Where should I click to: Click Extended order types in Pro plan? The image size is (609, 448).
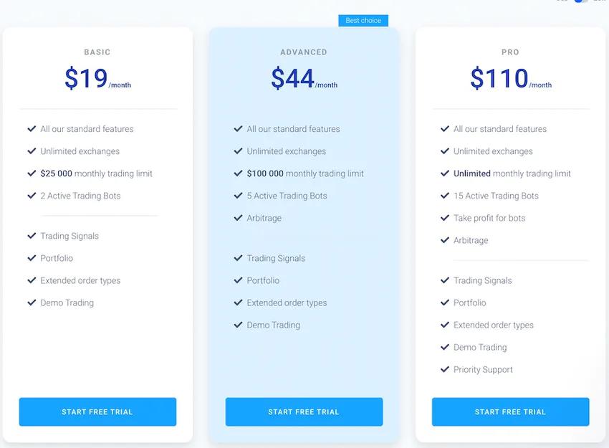point(494,325)
